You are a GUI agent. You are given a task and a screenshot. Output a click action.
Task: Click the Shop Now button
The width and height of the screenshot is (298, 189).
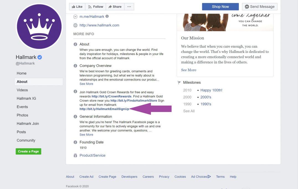[220, 6]
